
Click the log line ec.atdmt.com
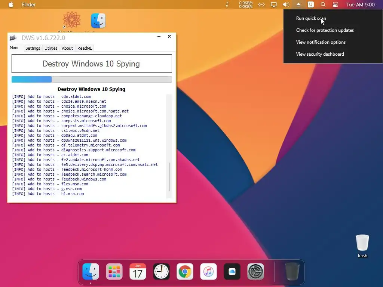click(x=50, y=155)
